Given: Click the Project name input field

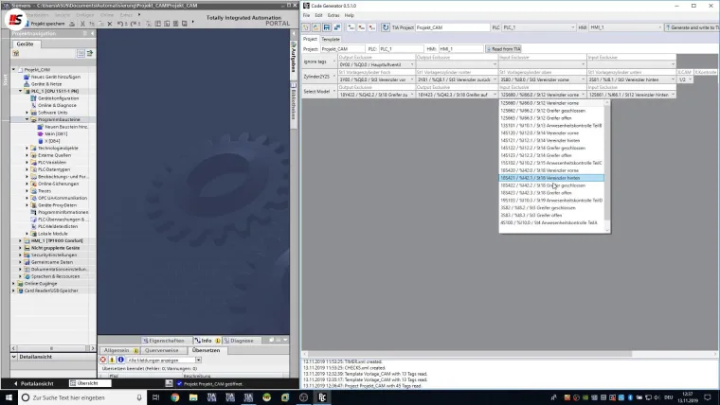Looking at the screenshot, I should coord(342,48).
